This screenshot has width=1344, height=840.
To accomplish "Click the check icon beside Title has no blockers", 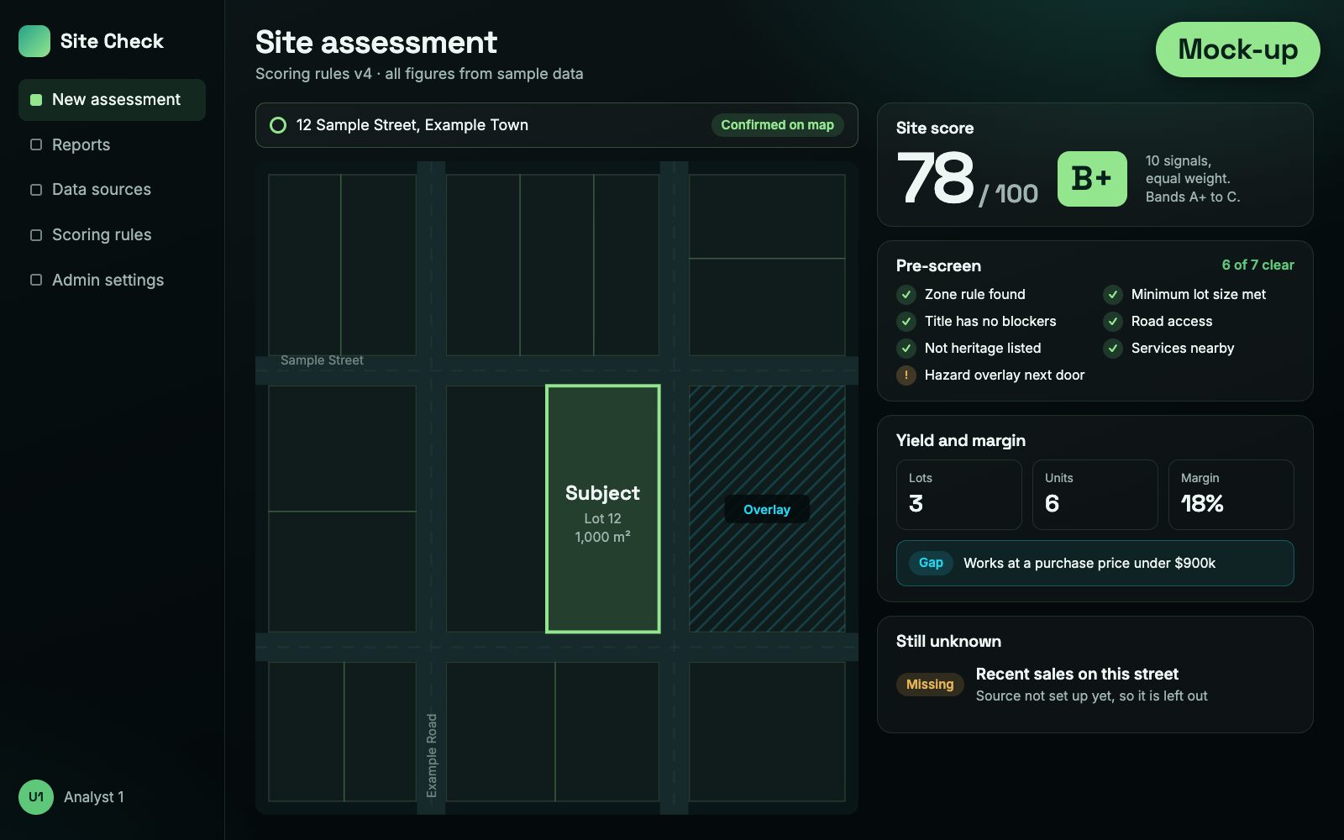I will click(x=906, y=322).
